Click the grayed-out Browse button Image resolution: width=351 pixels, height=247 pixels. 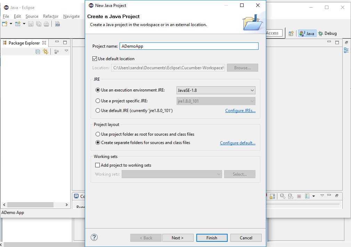(x=243, y=68)
